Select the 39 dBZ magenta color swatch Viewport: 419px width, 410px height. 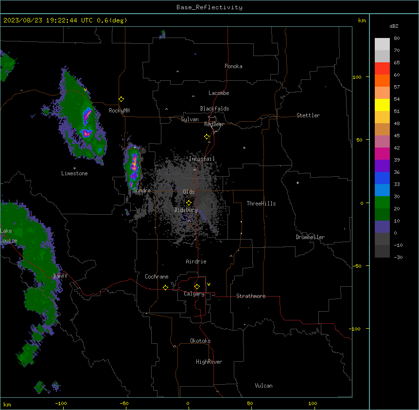(382, 153)
